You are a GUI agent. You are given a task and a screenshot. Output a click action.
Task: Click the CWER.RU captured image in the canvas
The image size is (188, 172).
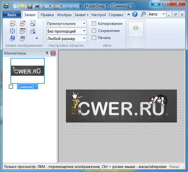pos(121,106)
